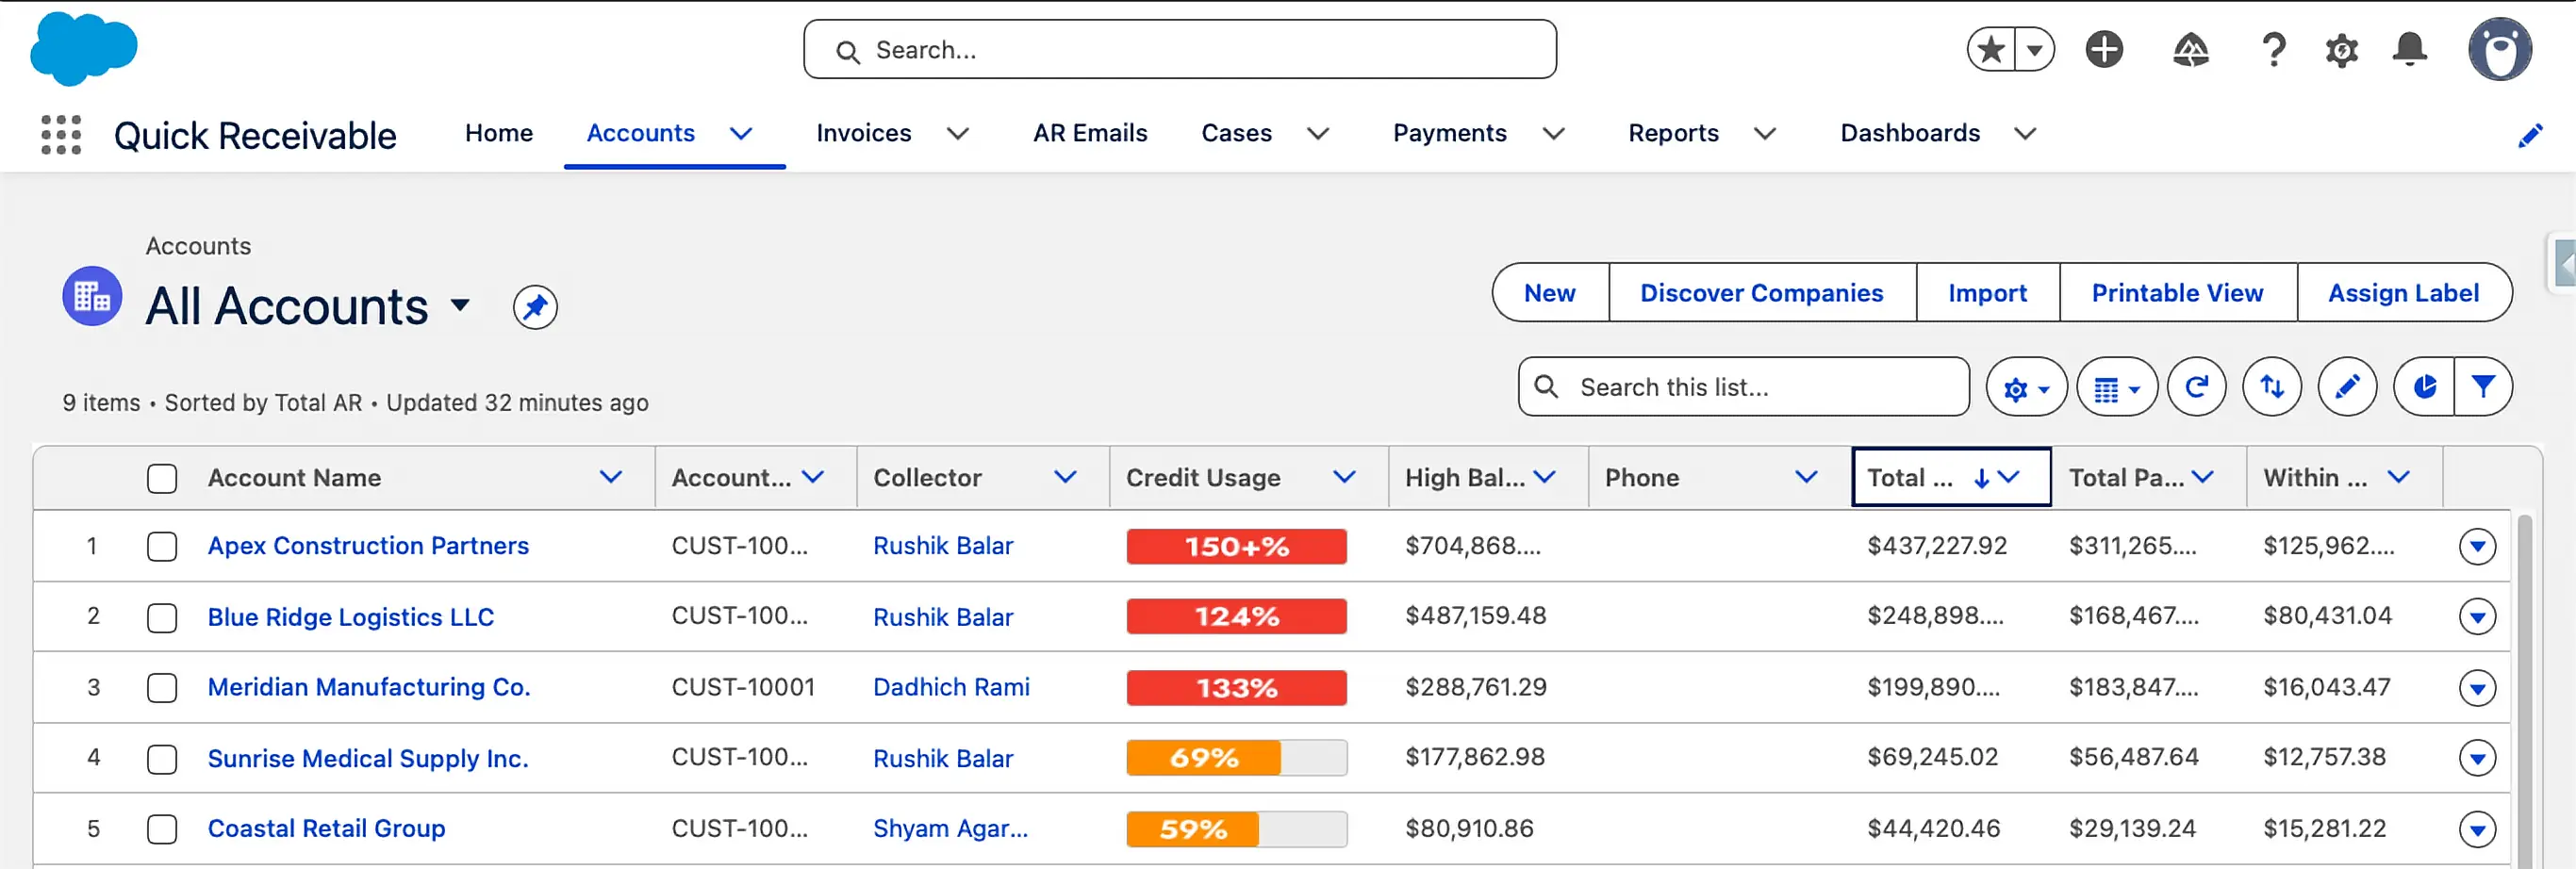Open row actions for Apex Construction Partners
This screenshot has width=2576, height=869.
click(2477, 547)
